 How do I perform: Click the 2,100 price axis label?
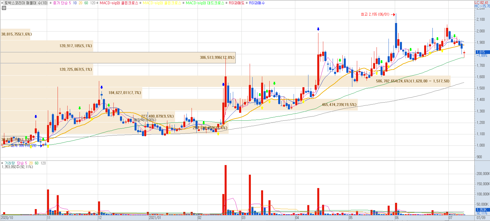[481, 20]
